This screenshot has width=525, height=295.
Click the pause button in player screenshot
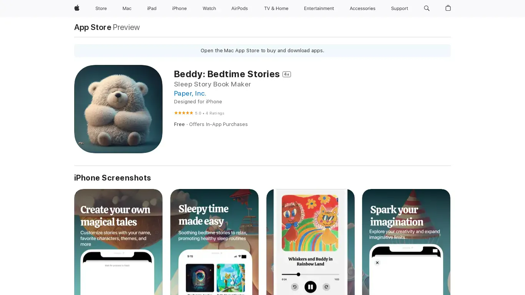(311, 287)
